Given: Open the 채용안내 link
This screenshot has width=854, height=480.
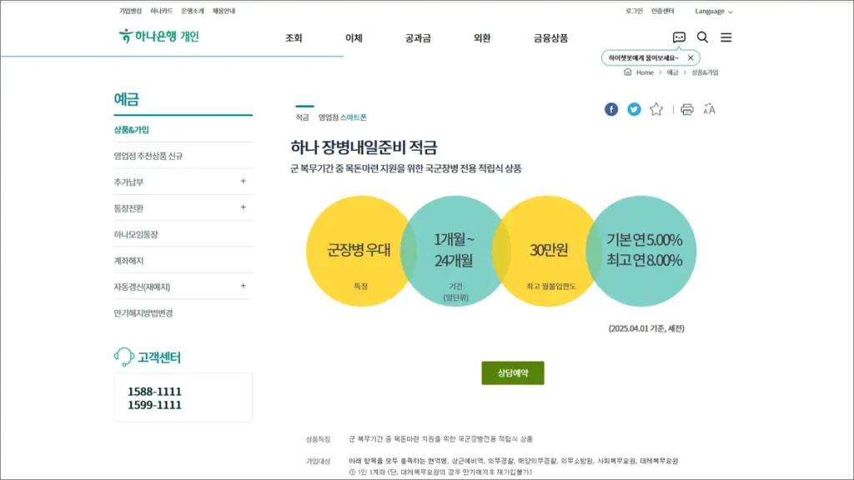Looking at the screenshot, I should [x=224, y=11].
